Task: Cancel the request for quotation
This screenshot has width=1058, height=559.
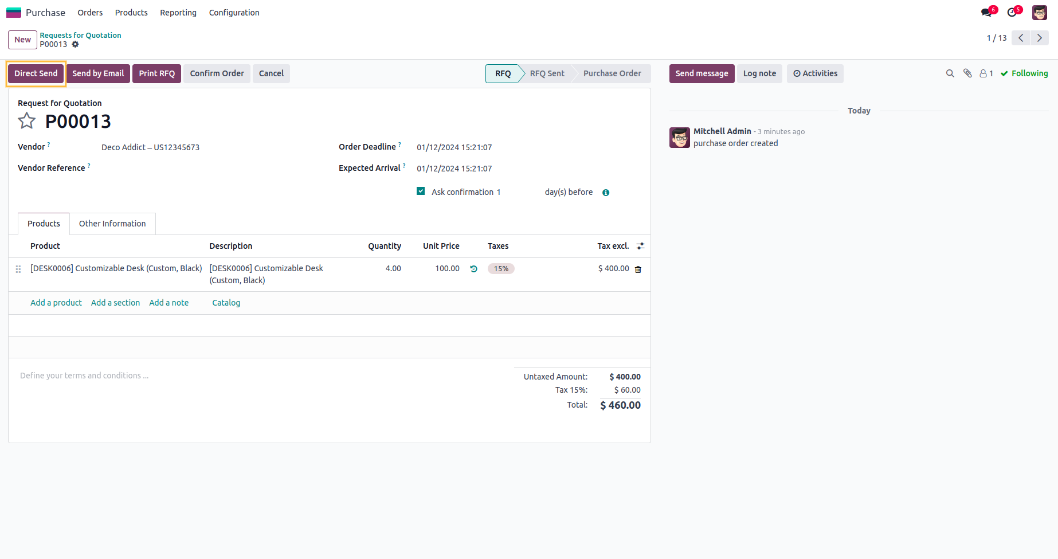Action: 271,73
